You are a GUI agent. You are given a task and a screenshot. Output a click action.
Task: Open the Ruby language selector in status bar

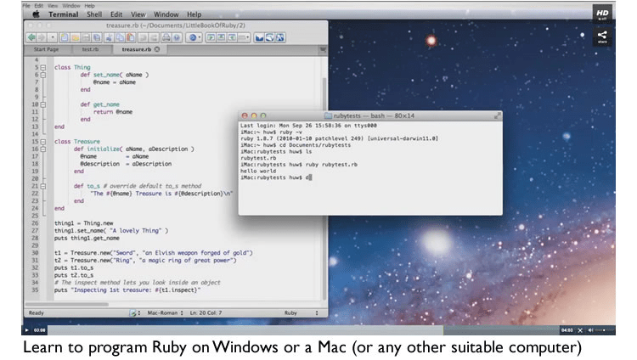[x=301, y=312]
